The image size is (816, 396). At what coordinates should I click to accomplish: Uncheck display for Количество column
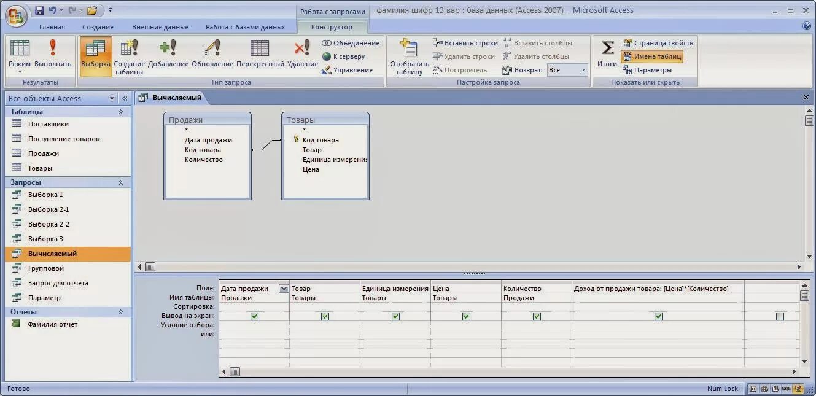coord(537,316)
